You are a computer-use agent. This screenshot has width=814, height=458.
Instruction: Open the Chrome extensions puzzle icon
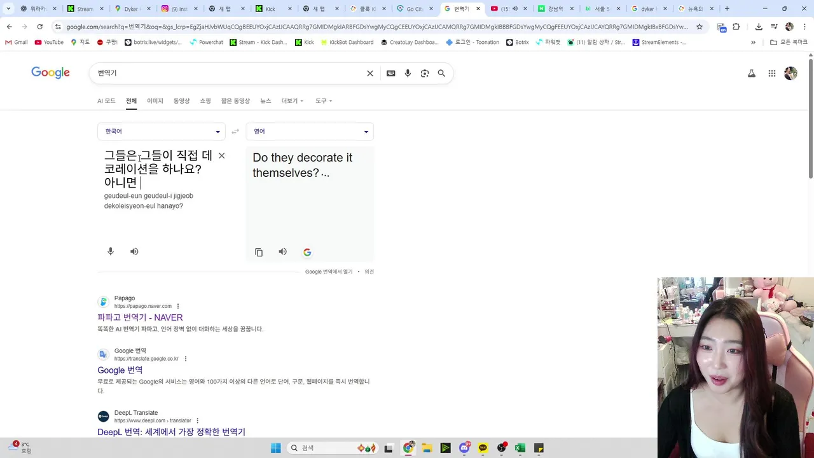click(736, 27)
